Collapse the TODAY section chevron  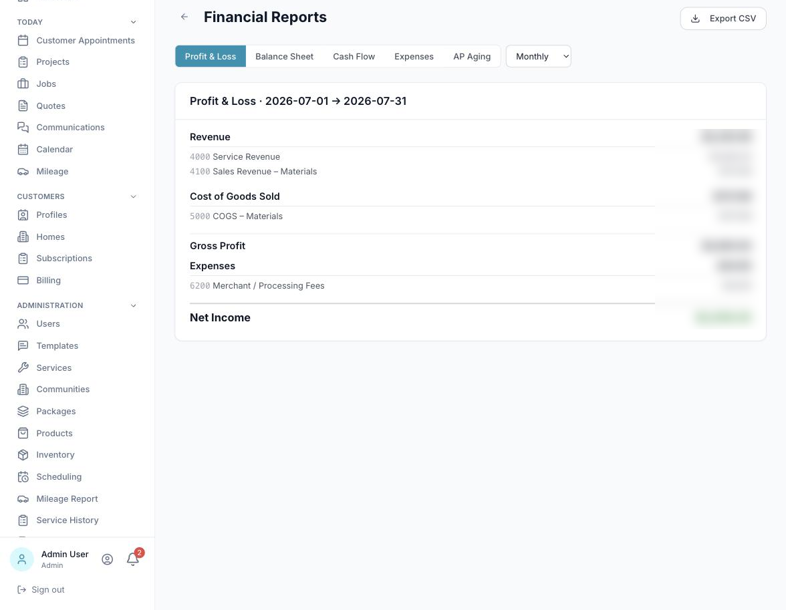point(134,22)
